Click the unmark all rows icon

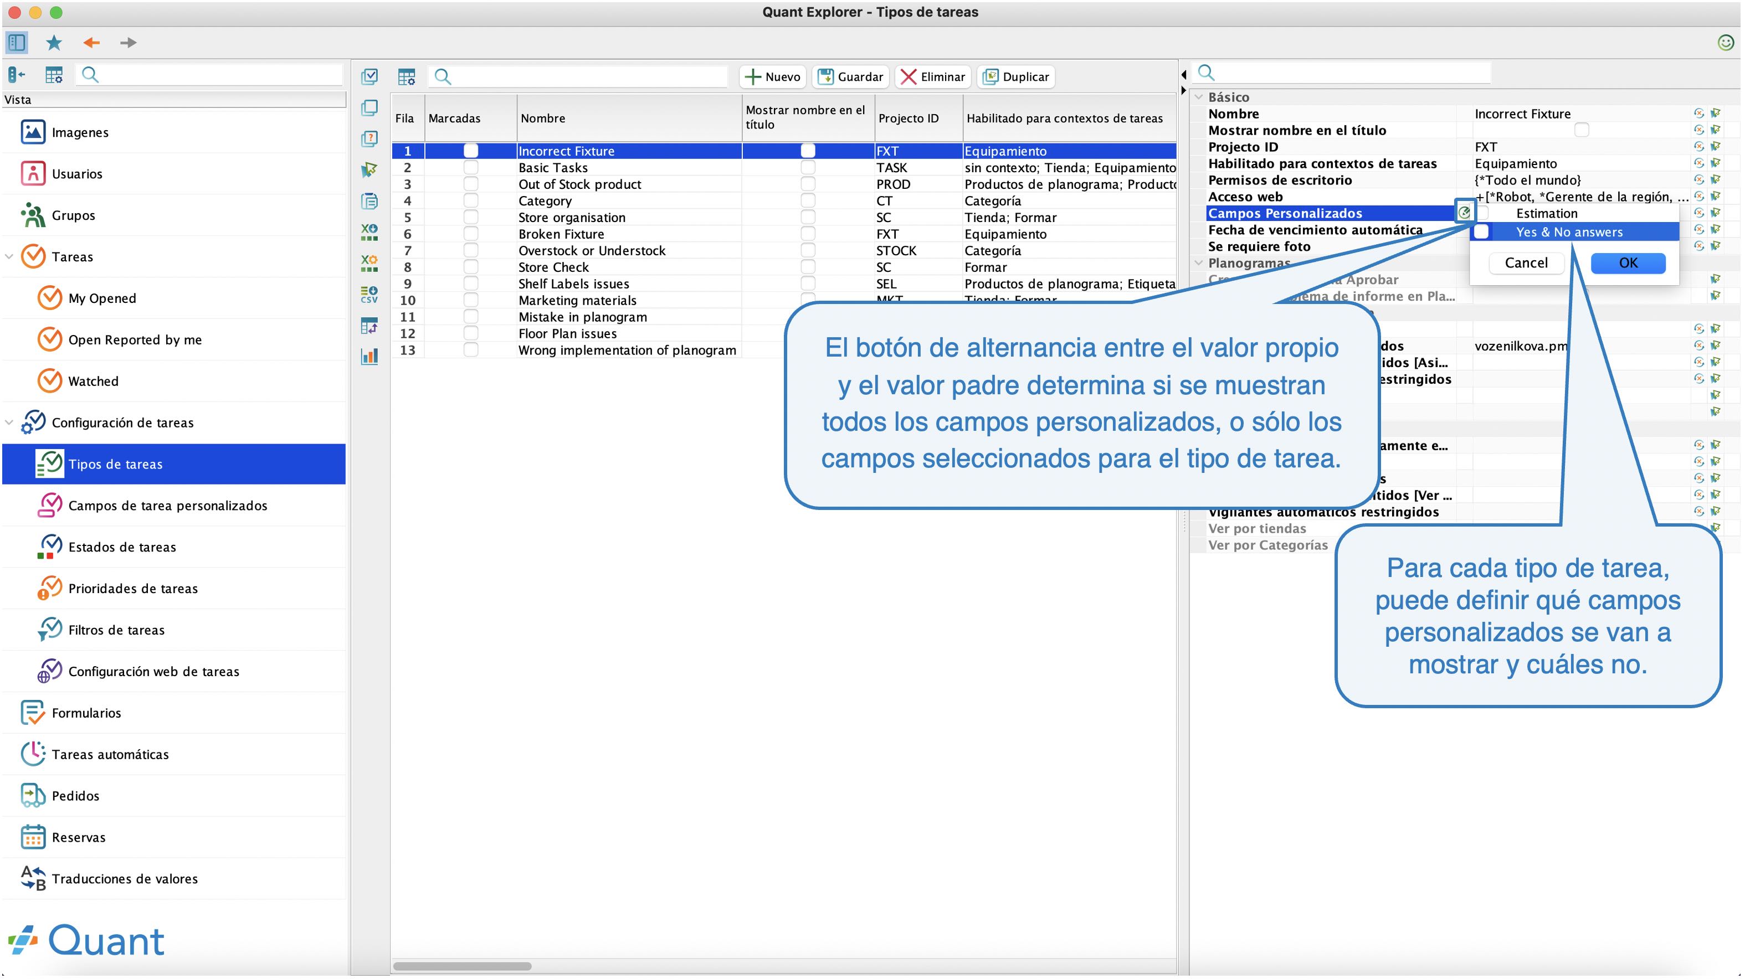tap(369, 107)
